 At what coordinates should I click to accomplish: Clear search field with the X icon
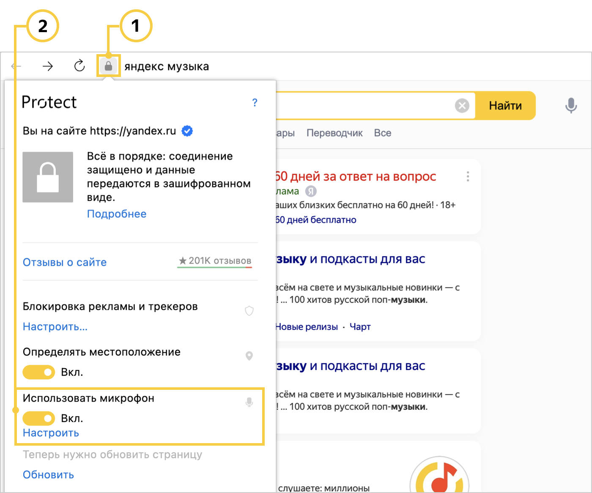[x=462, y=105]
